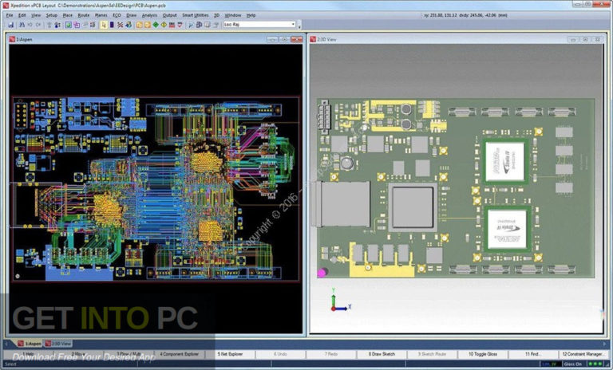
Task: Click the second orange square toolbar icon
Action: click(148, 25)
